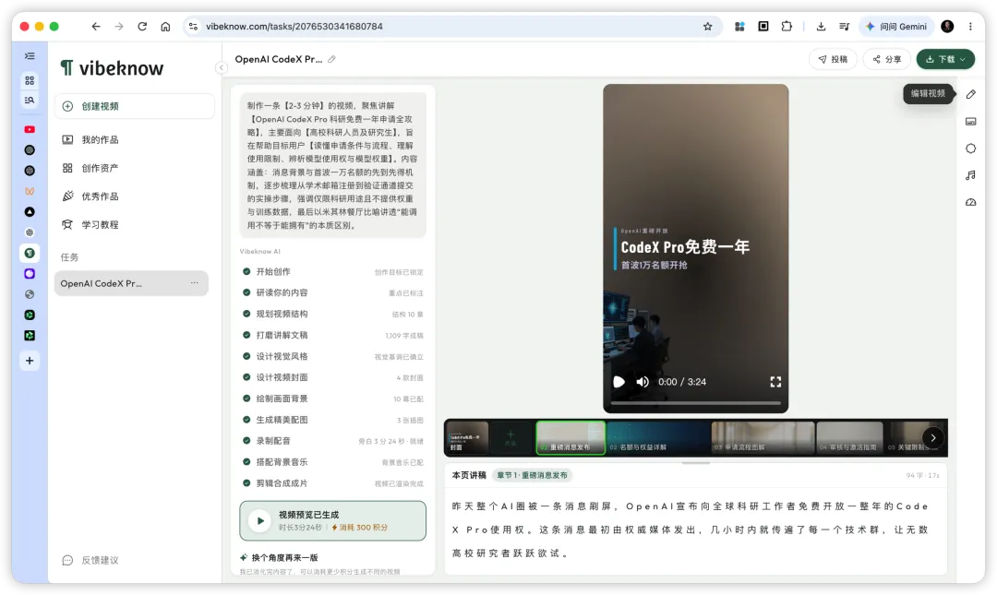The height and width of the screenshot is (595, 997).
Task: Select slide 02 名额与权益详解 thumbnail
Action: click(659, 437)
